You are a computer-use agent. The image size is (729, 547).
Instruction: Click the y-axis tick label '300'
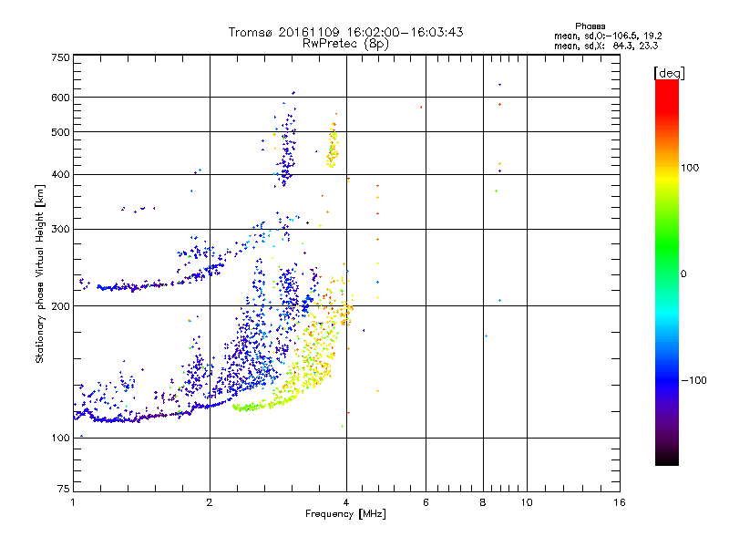point(60,230)
